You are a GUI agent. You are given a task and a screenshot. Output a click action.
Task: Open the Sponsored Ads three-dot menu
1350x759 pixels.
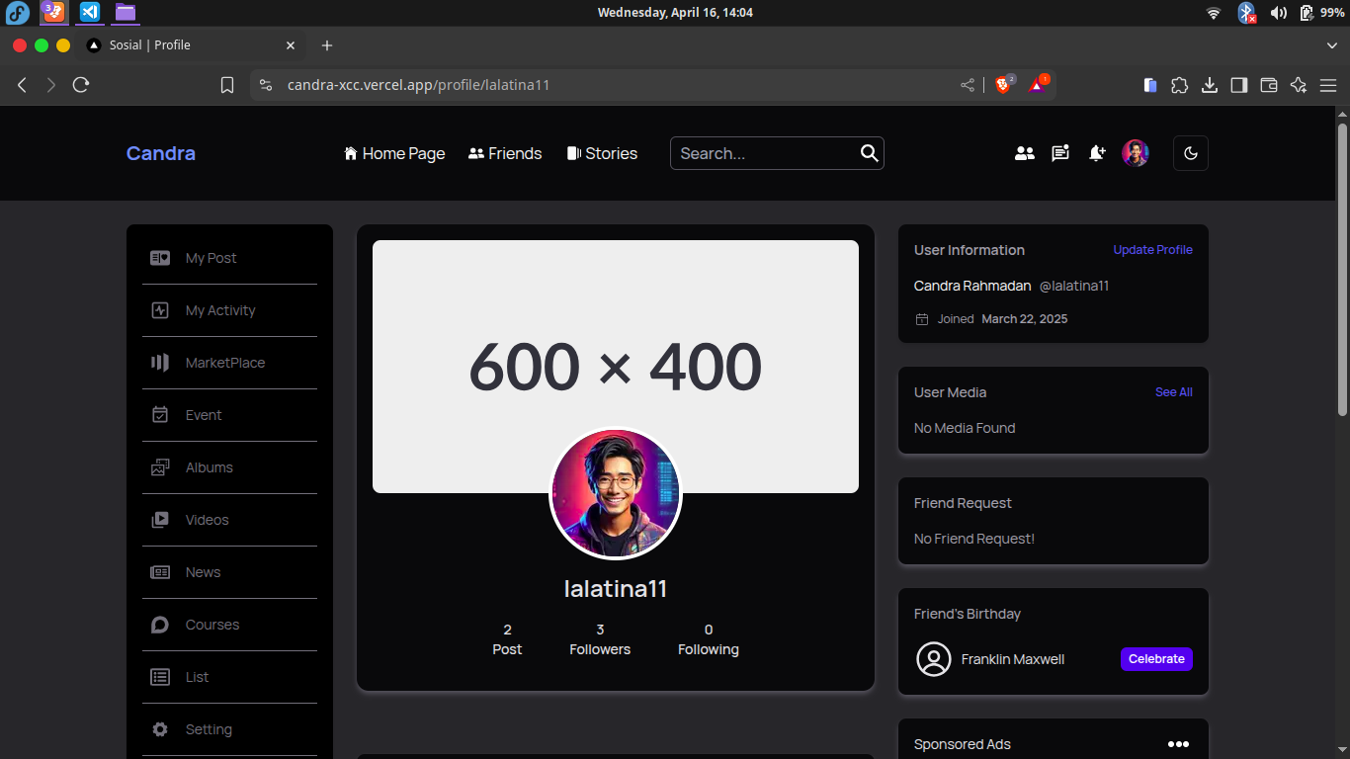coord(1178,744)
